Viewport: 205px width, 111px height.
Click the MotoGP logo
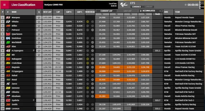coord(124,5)
